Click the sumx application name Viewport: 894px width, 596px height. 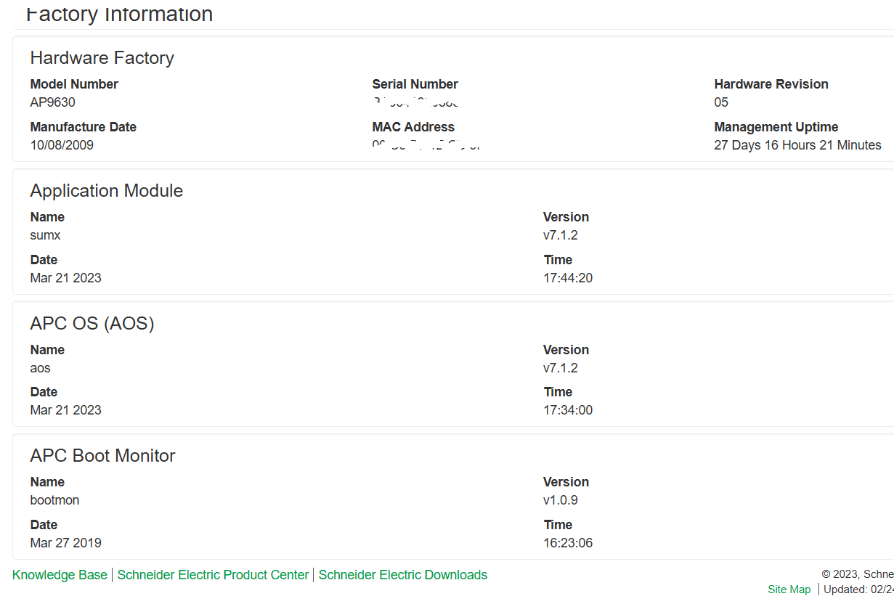45,235
